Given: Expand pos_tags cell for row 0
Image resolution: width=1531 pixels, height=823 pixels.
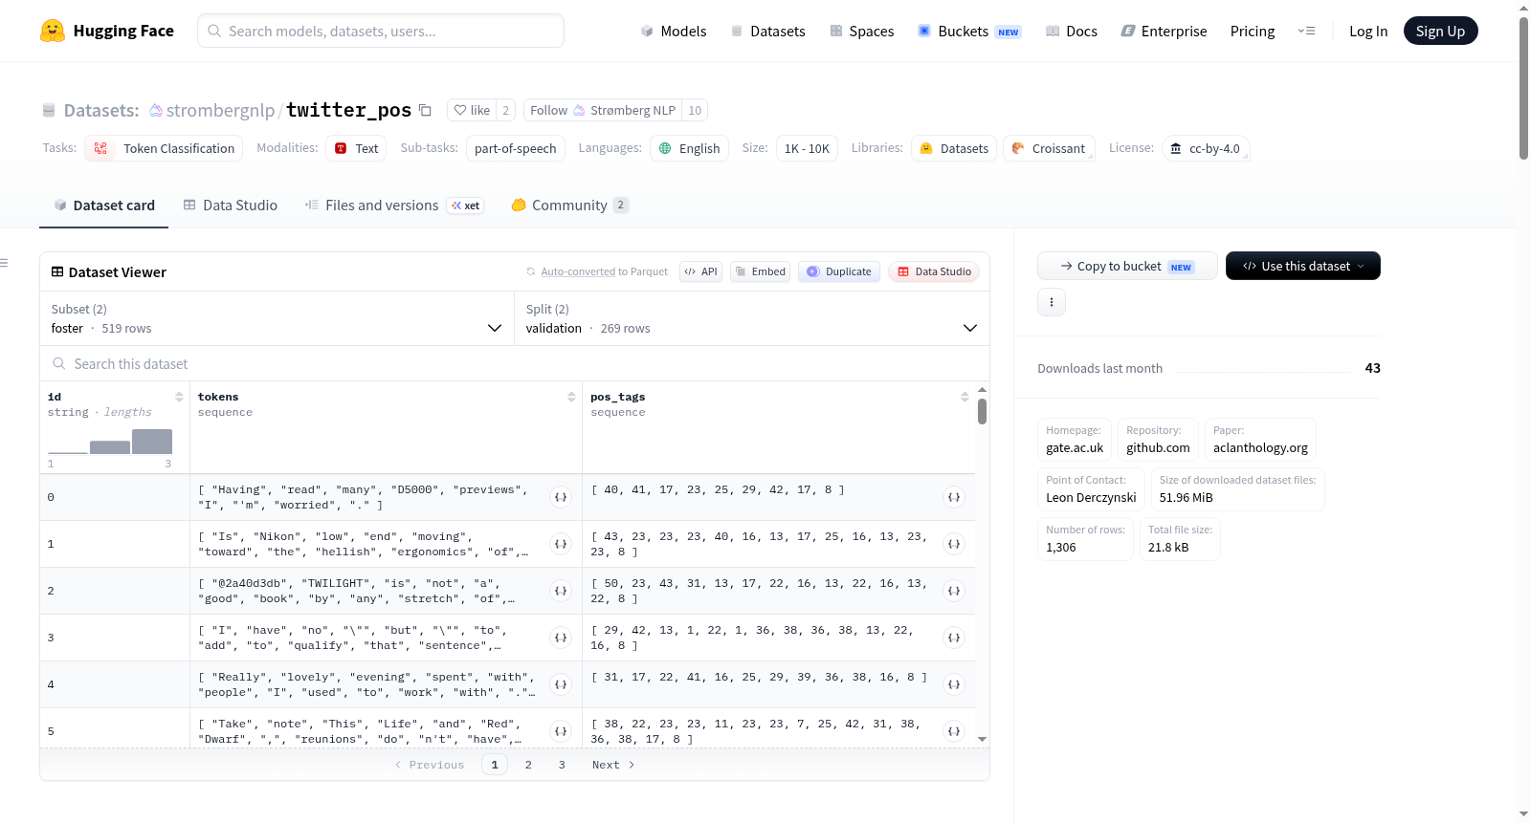Looking at the screenshot, I should (954, 497).
